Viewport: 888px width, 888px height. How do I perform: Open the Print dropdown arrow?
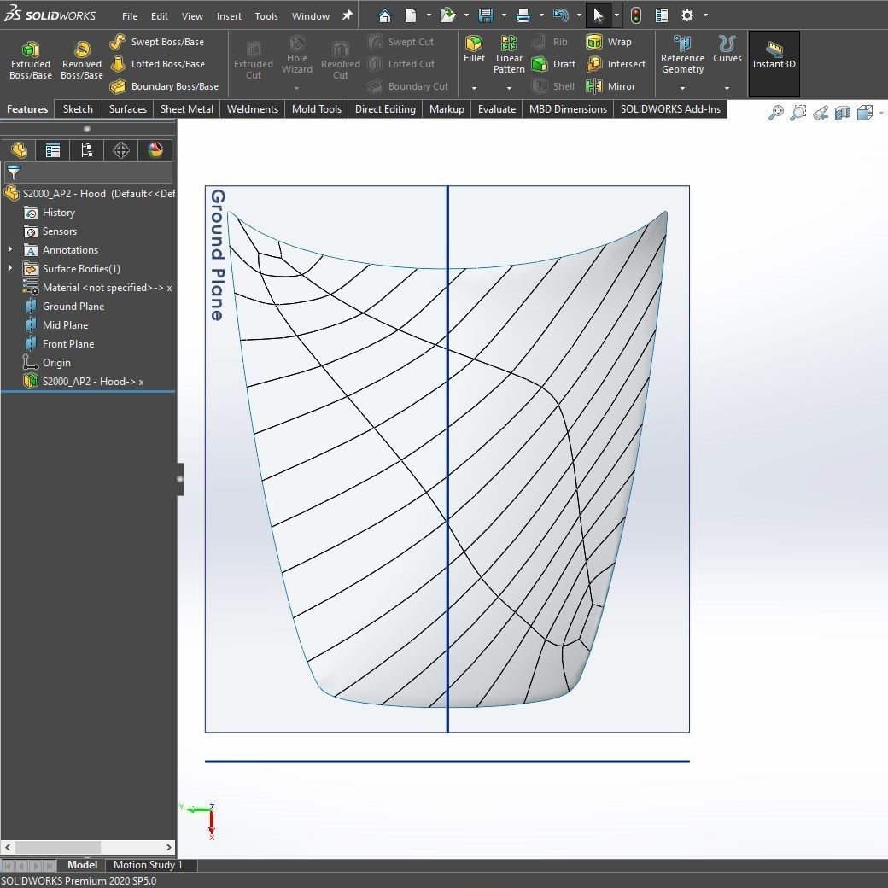[541, 15]
